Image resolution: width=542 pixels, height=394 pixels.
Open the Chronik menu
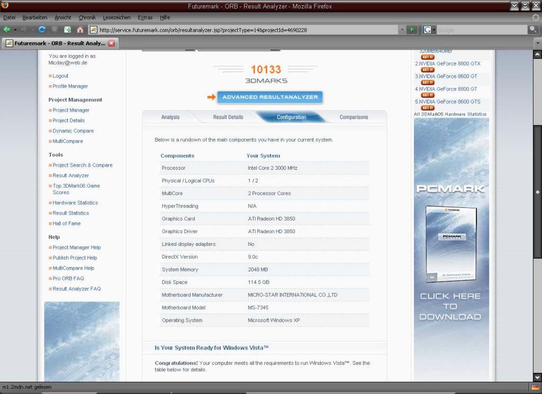[87, 17]
